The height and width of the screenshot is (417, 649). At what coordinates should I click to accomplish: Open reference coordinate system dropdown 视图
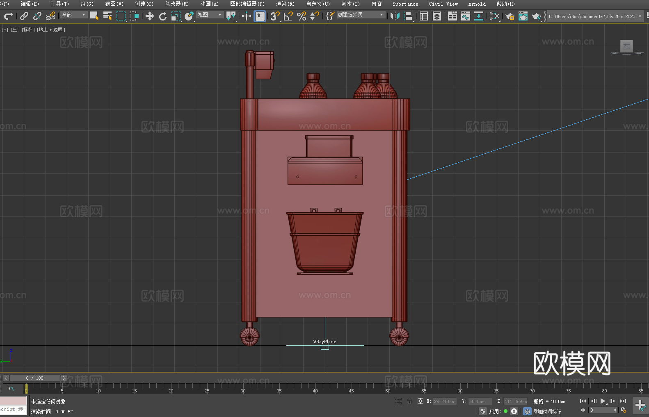click(210, 15)
